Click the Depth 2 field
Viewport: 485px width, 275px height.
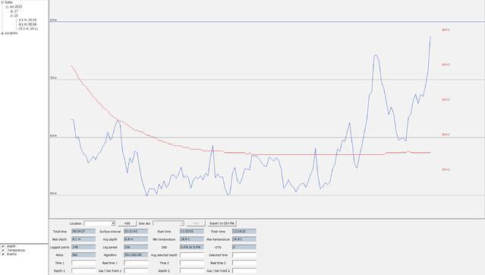[192, 270]
